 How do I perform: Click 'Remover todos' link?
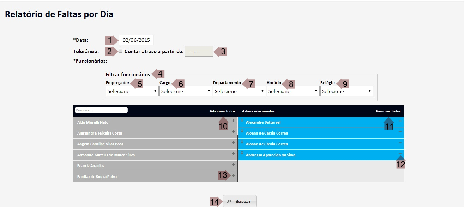click(388, 111)
